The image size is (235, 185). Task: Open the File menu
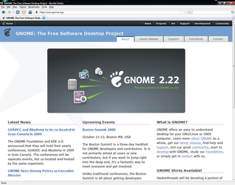[x=3, y=7]
